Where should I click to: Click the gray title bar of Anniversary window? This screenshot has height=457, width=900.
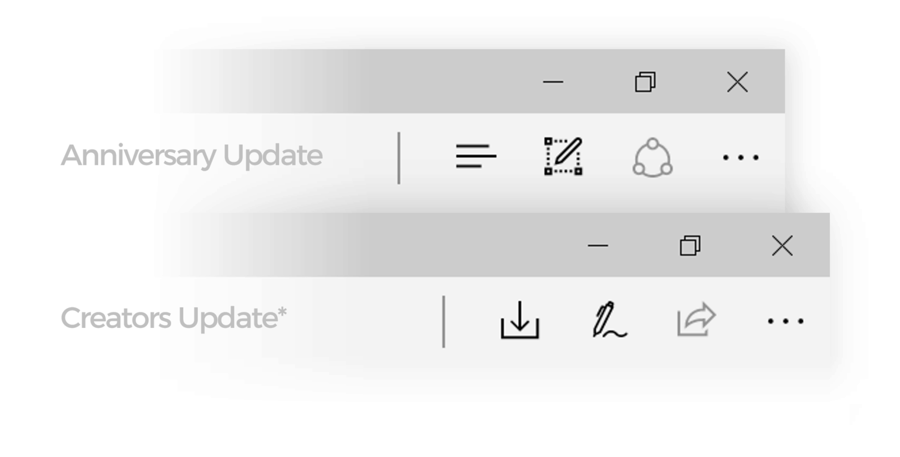point(357,81)
